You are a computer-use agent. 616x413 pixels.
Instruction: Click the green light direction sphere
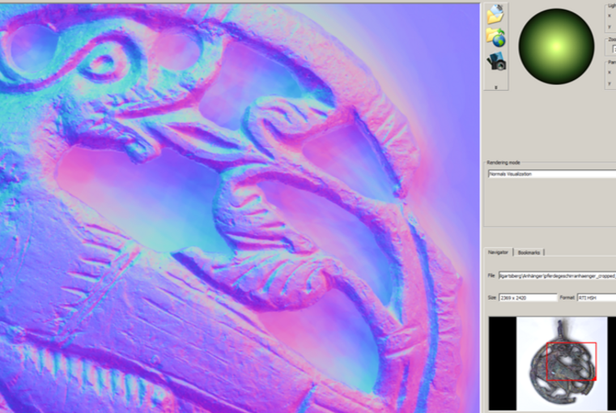[x=556, y=46]
